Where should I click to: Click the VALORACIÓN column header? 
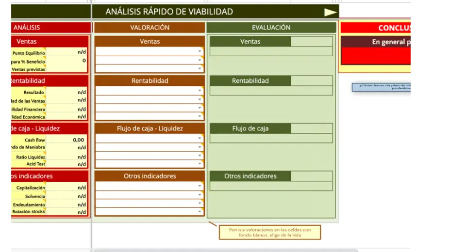coord(150,28)
